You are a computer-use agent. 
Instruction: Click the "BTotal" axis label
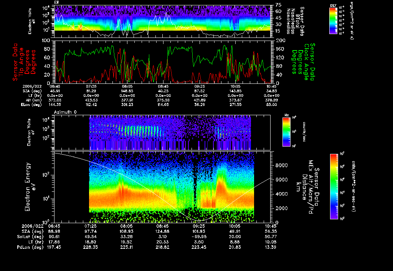tap(297, 21)
